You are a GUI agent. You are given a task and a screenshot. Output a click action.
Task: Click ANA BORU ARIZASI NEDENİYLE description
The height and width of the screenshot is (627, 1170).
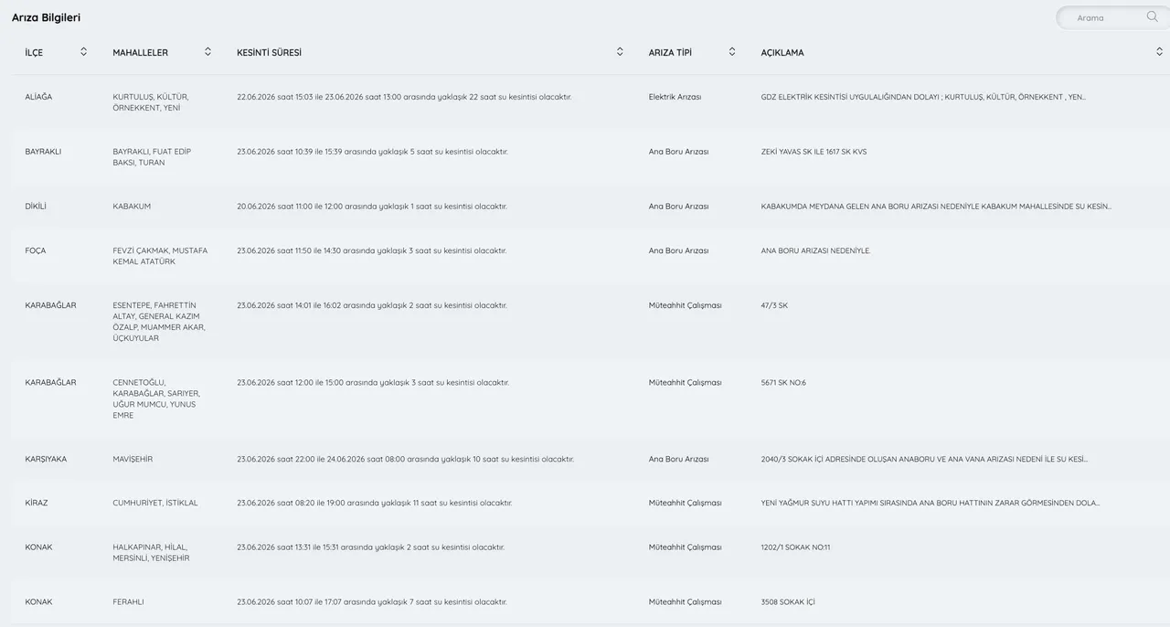click(x=815, y=250)
